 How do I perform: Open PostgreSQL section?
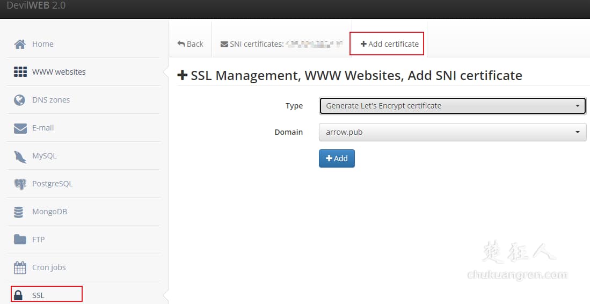coord(53,184)
